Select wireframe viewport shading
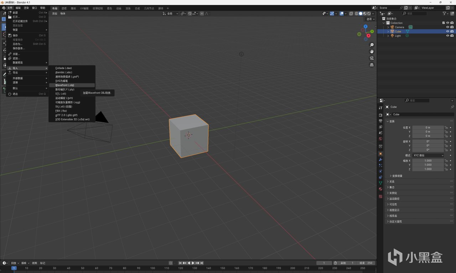Screen dimensions: 456x273 coord(356,14)
